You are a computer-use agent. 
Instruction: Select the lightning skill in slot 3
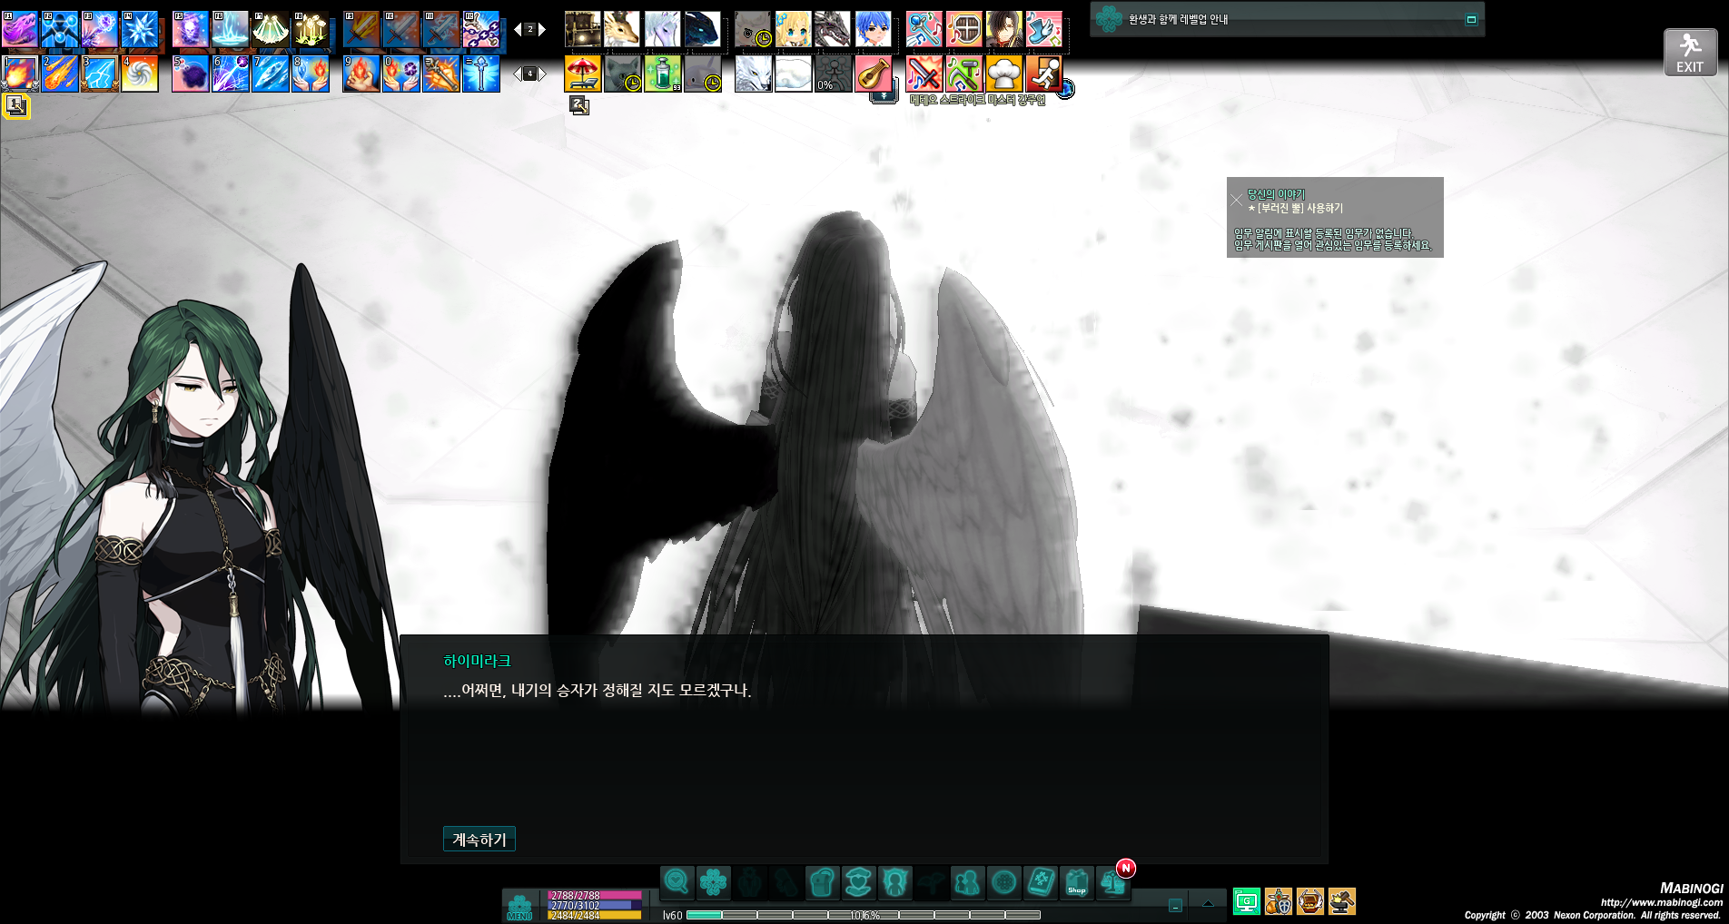(x=100, y=74)
